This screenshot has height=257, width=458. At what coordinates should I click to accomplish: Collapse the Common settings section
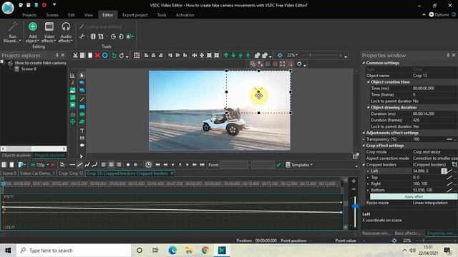coord(364,63)
